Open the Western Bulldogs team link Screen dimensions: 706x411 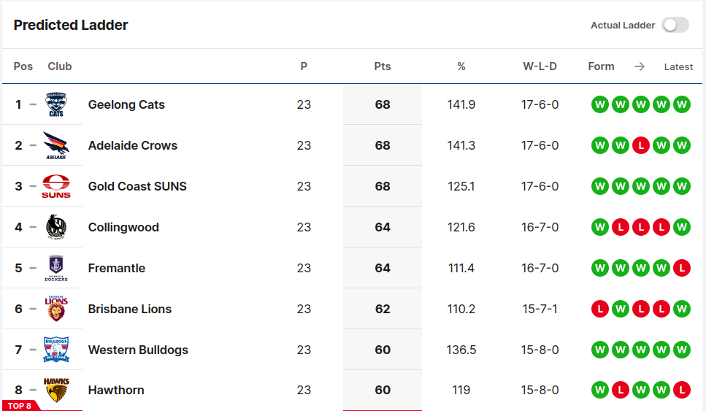138,350
